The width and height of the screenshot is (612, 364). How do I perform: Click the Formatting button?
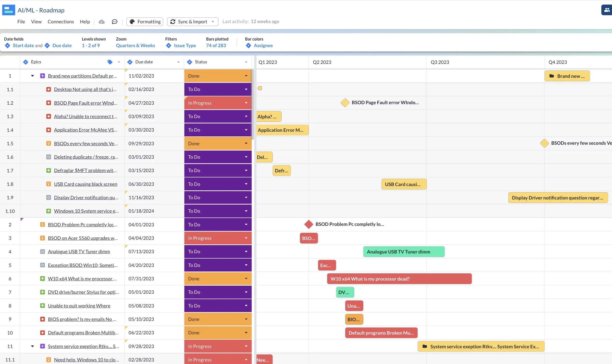[145, 22]
